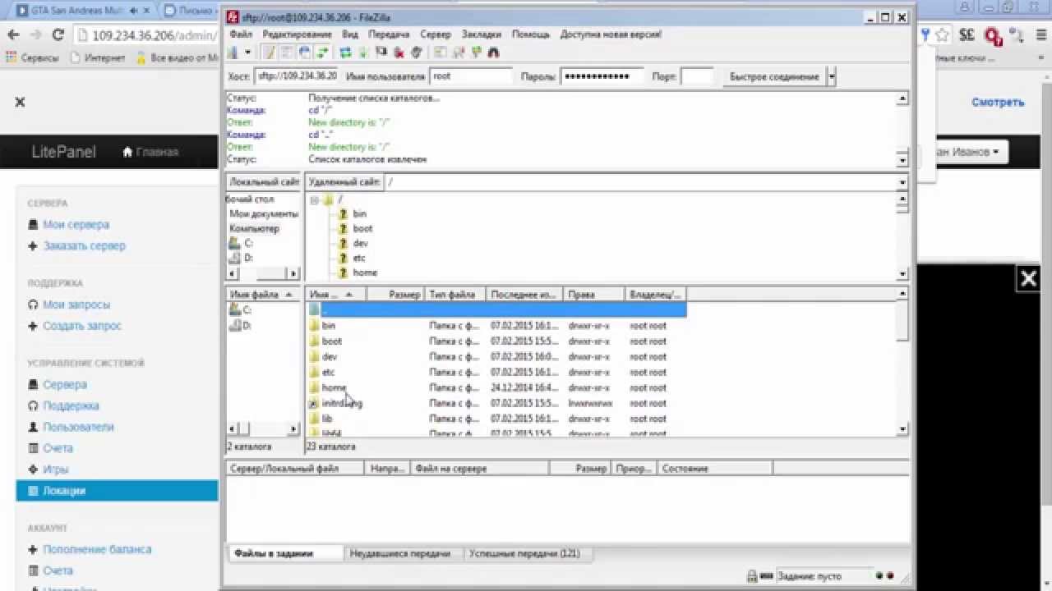Sort remote files by Права column
1052x591 pixels.
(x=594, y=294)
